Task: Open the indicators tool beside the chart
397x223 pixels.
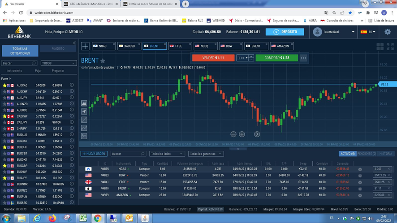Action: click(84, 128)
